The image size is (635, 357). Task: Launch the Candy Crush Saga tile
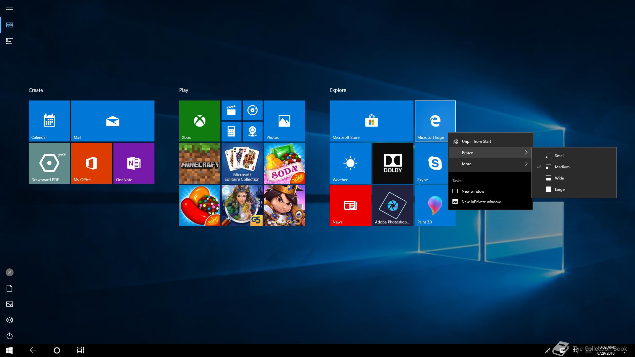200,206
